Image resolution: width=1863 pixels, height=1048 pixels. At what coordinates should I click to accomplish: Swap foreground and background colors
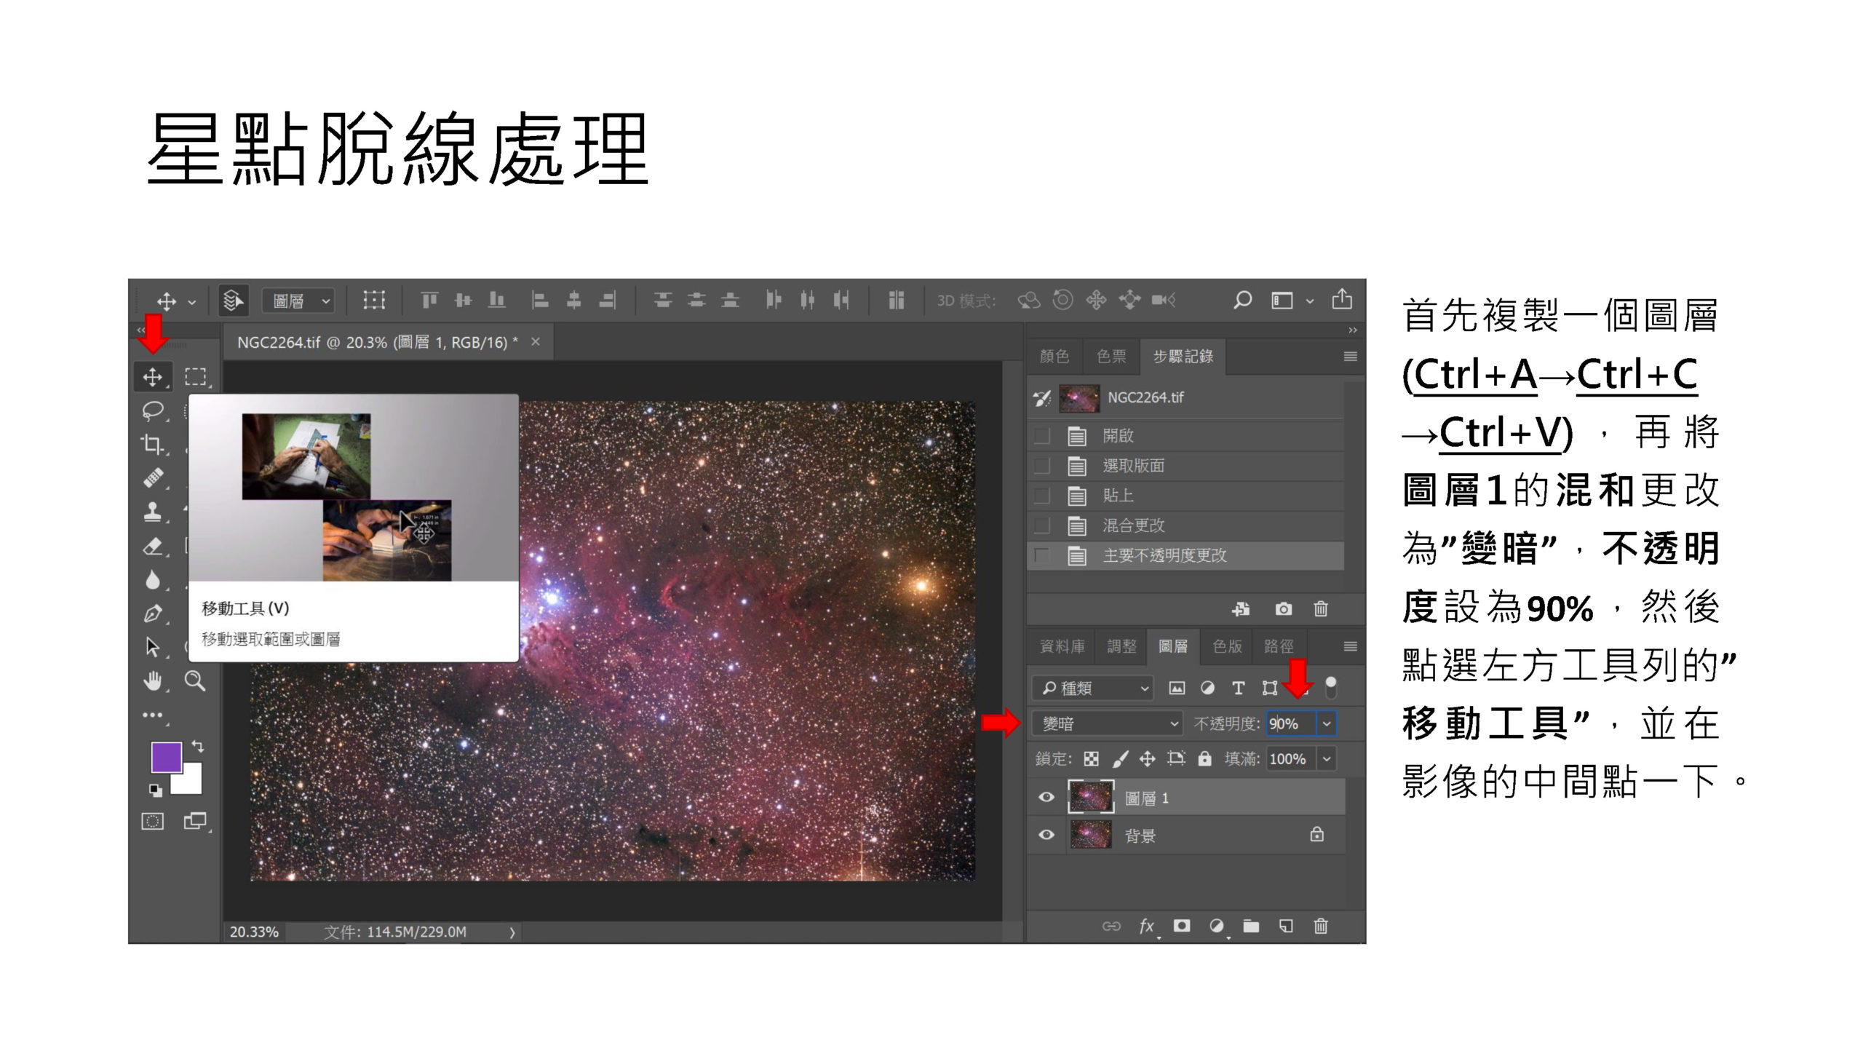[x=197, y=747]
